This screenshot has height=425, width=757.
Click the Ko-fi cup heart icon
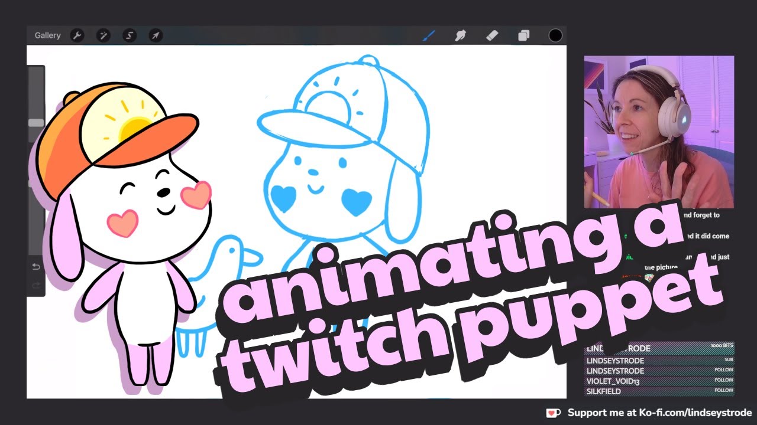tap(553, 413)
